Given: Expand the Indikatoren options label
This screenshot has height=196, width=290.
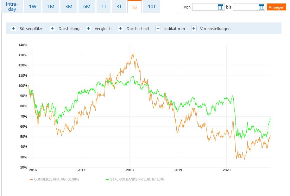Looking at the screenshot, I should [174, 28].
